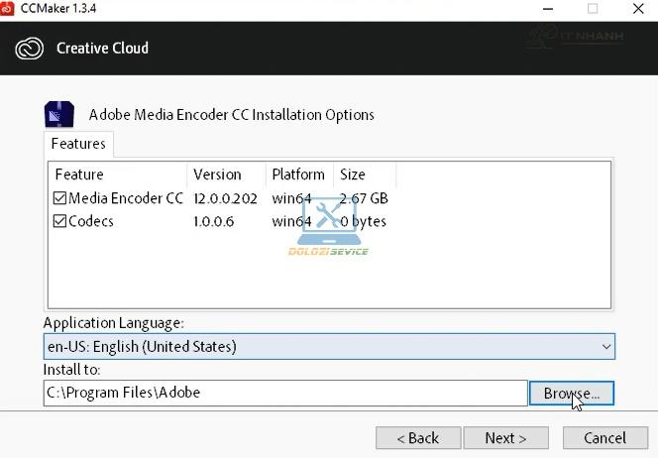Proceed with the Next button
658x458 pixels.
tap(504, 437)
